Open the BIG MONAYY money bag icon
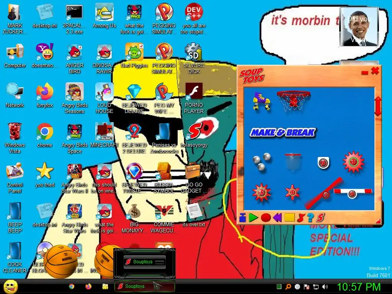This screenshot has width=392, height=294. (x=134, y=218)
